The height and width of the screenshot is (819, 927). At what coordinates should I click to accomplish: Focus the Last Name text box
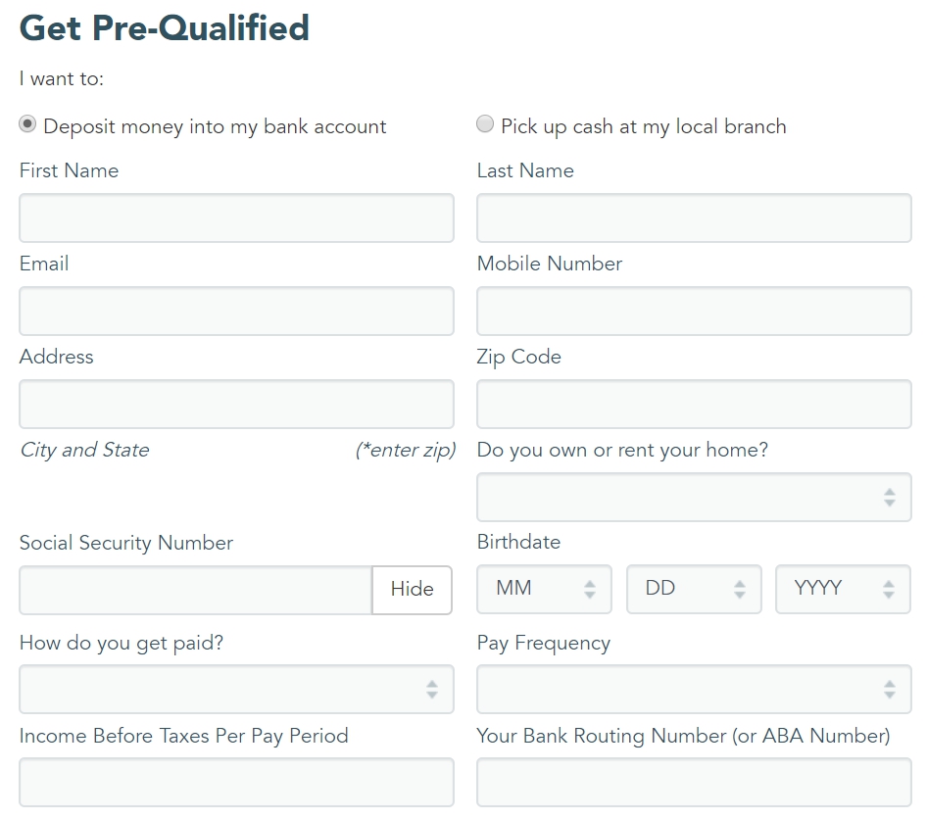694,217
